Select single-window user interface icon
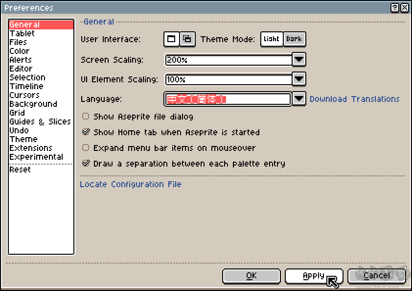412x291 pixels. [x=171, y=39]
